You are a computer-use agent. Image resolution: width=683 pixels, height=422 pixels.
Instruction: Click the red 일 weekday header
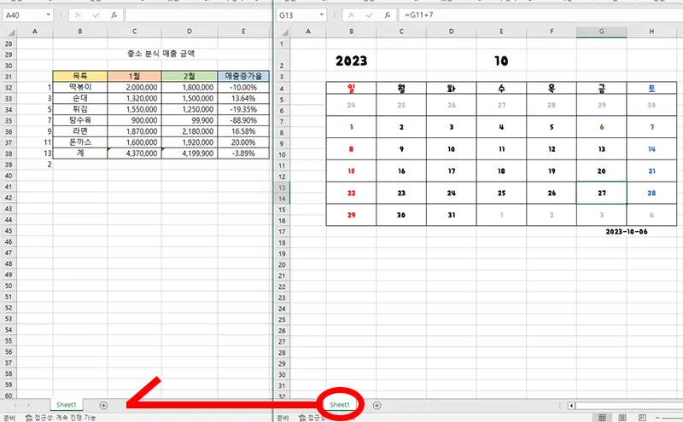point(351,89)
